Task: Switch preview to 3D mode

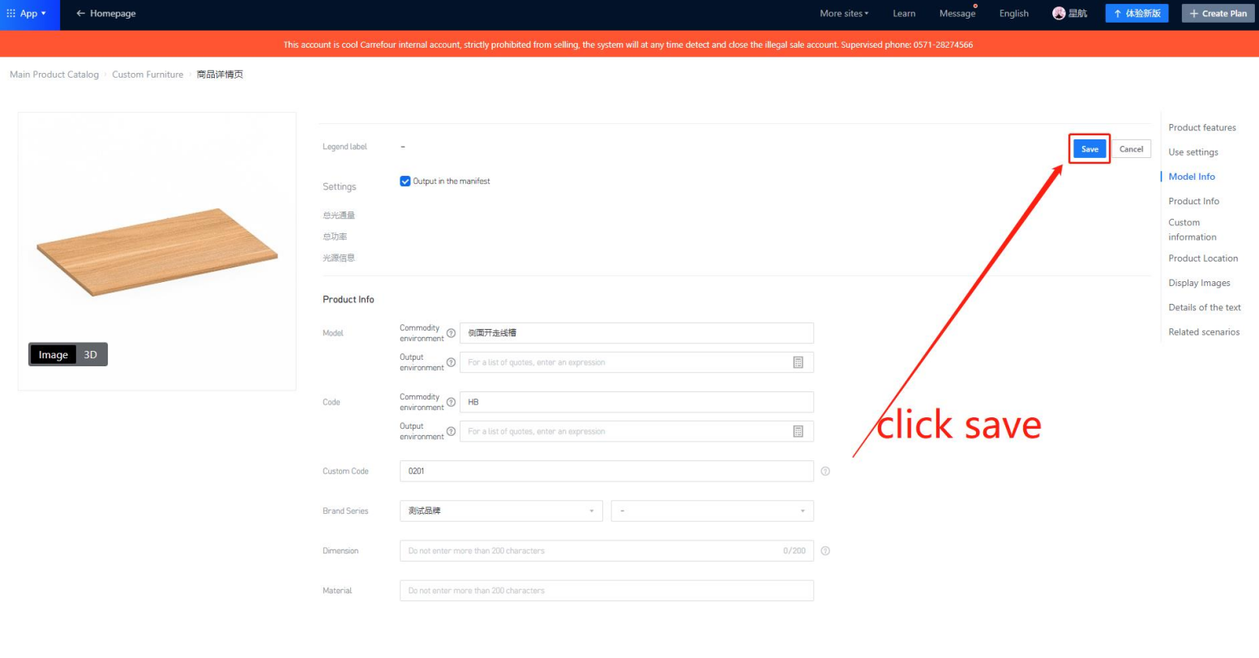Action: [x=91, y=355]
